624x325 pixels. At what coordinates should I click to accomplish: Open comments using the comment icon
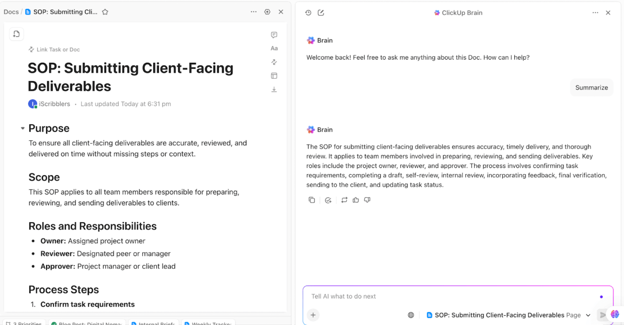[274, 35]
